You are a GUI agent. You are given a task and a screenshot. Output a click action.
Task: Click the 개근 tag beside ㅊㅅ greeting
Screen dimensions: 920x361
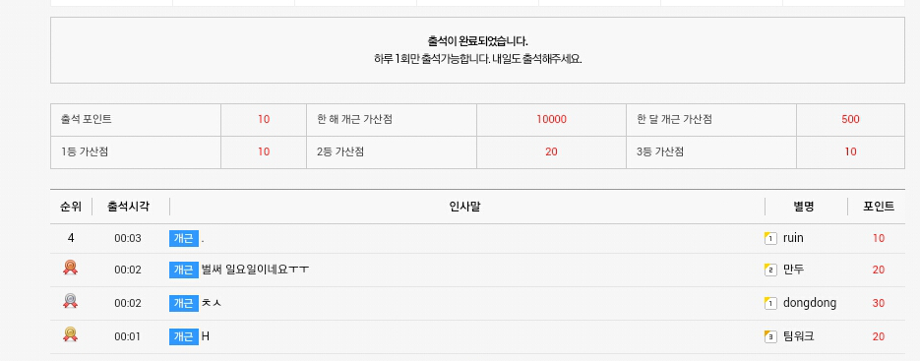point(184,304)
